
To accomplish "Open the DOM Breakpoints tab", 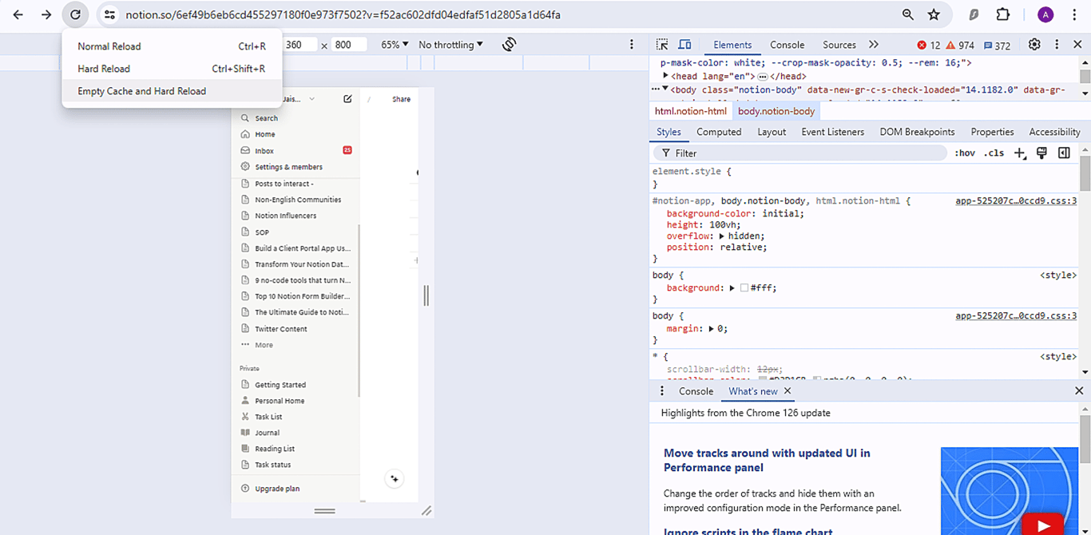I will (x=917, y=132).
